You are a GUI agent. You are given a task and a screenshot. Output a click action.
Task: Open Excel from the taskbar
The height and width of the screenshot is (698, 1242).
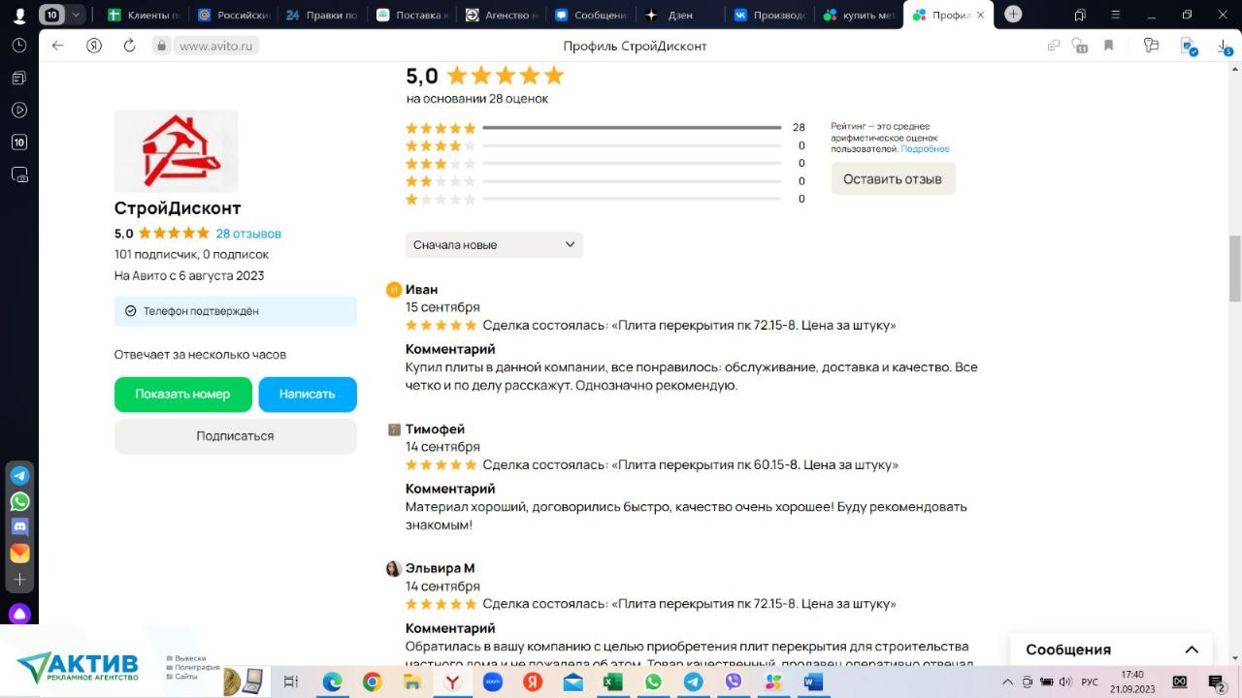pyautogui.click(x=612, y=682)
